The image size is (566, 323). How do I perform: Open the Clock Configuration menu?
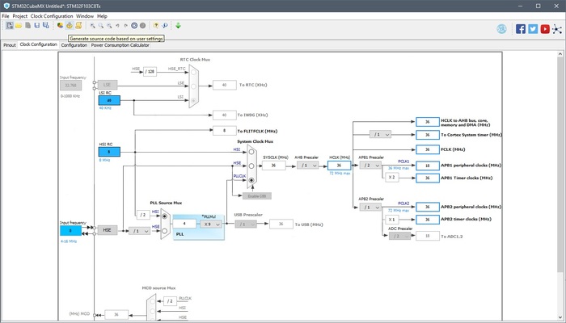[52, 16]
